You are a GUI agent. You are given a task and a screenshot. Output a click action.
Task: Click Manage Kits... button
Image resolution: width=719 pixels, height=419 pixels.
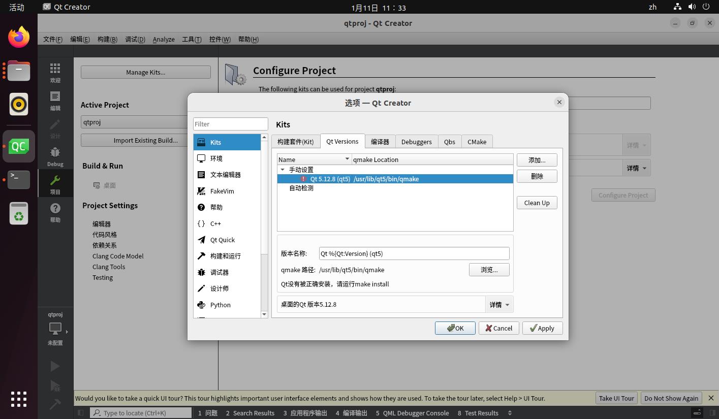[146, 72]
